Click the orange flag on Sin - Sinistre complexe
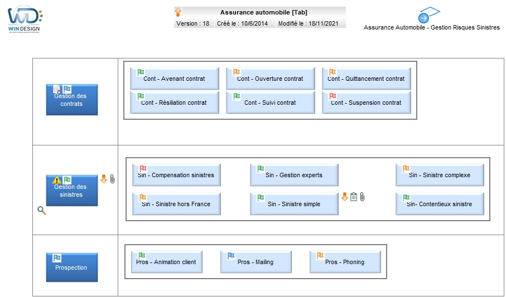 [406, 169]
